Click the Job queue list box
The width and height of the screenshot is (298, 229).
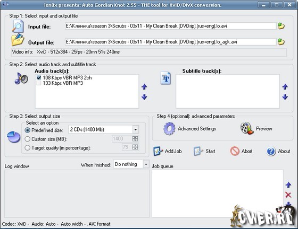click(x=218, y=193)
